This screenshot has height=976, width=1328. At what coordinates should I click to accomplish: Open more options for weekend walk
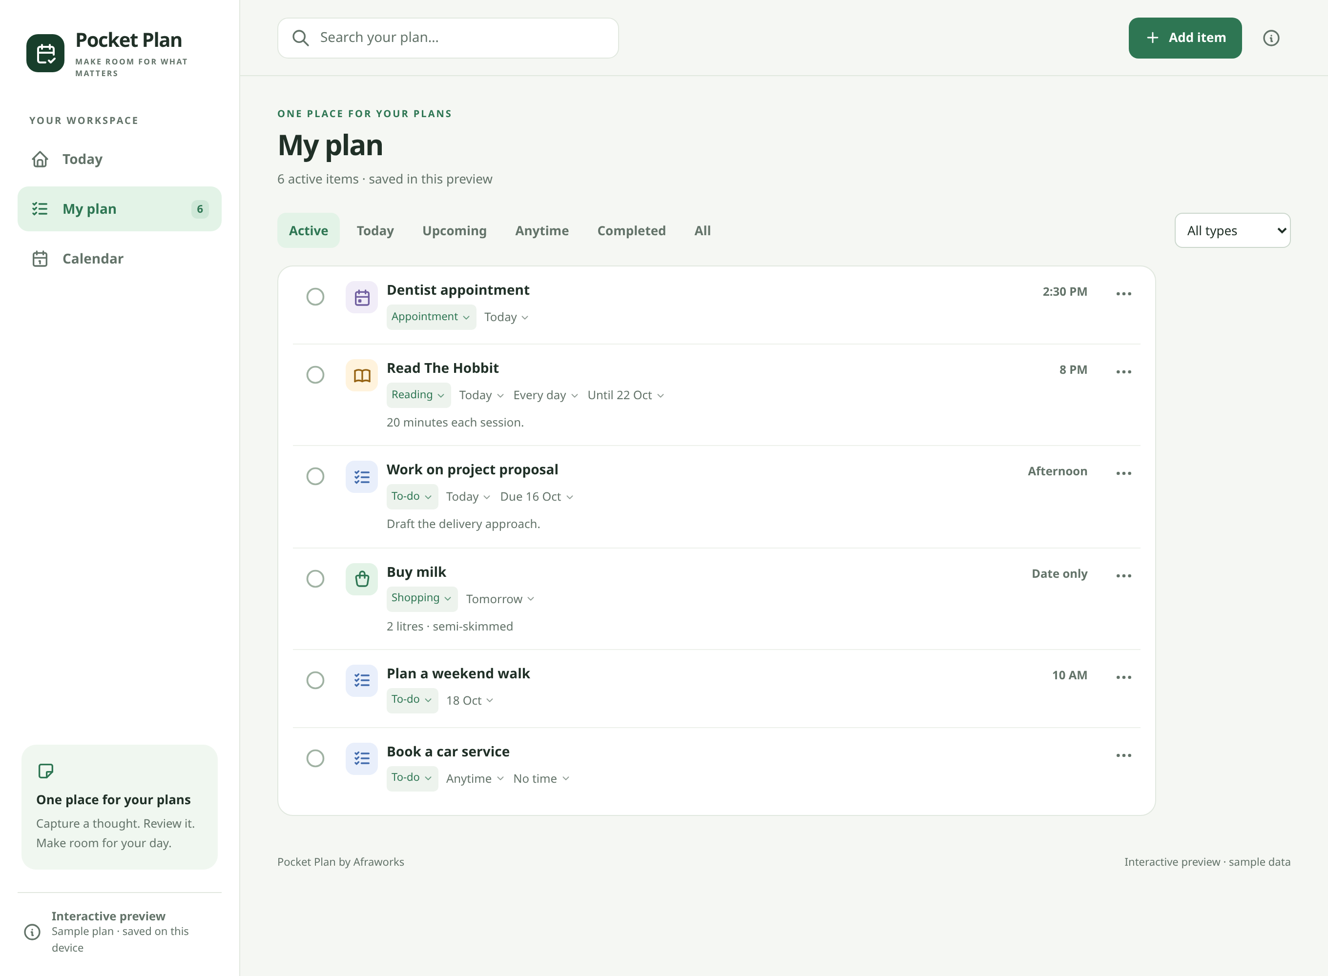point(1123,677)
